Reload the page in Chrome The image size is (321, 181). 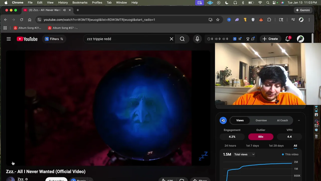tap(22, 20)
